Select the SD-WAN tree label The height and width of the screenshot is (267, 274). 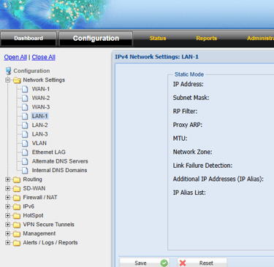[x=34, y=188]
